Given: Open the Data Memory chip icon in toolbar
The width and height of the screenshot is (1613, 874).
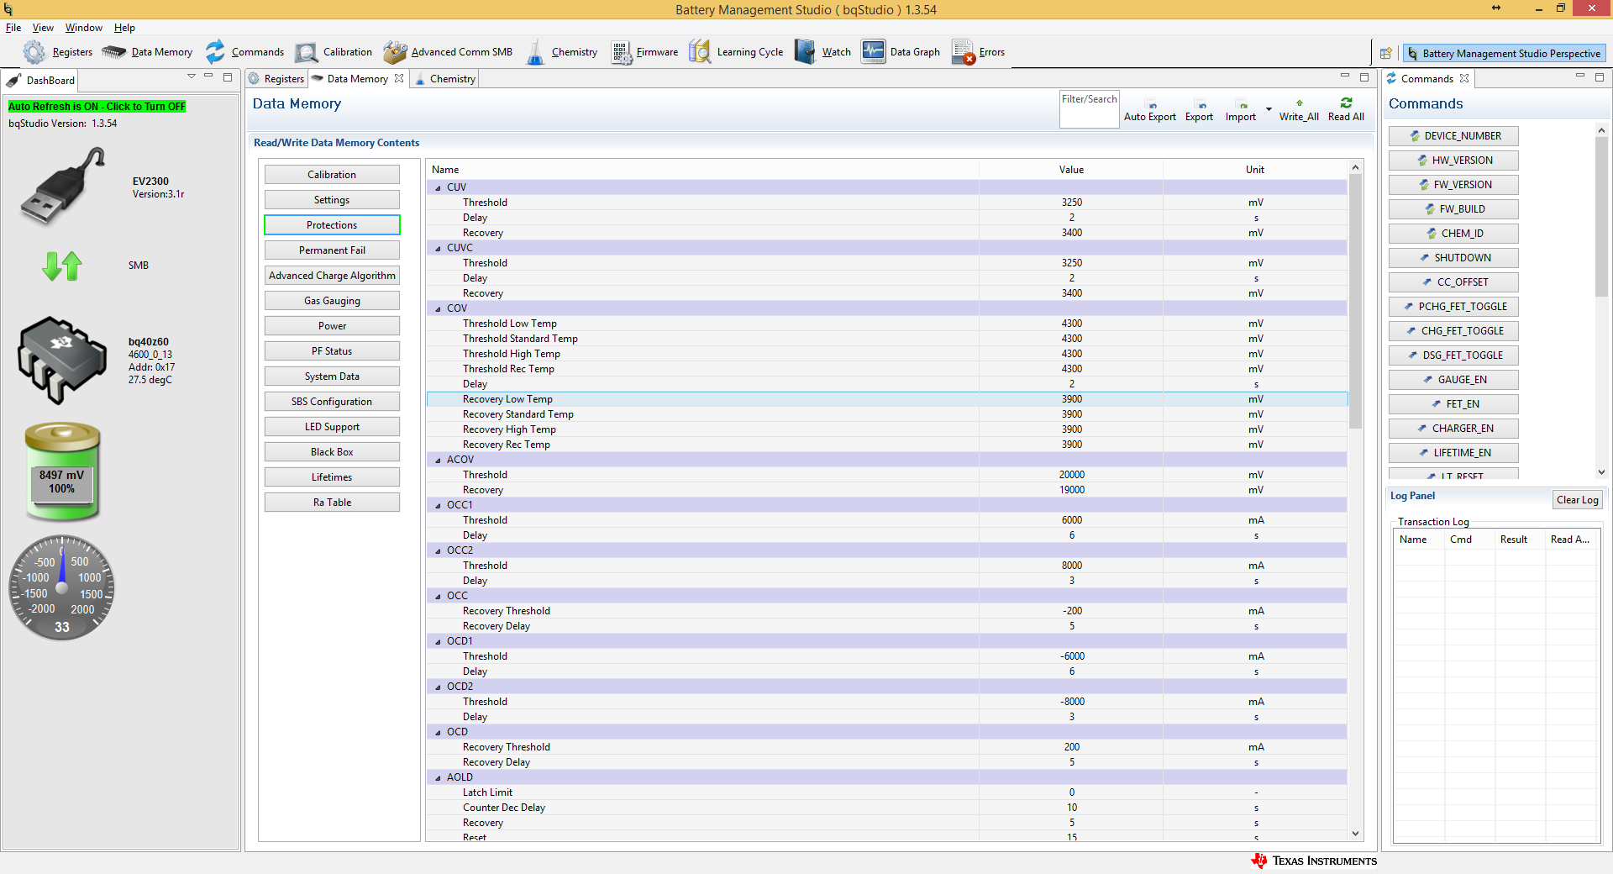Looking at the screenshot, I should (x=113, y=52).
